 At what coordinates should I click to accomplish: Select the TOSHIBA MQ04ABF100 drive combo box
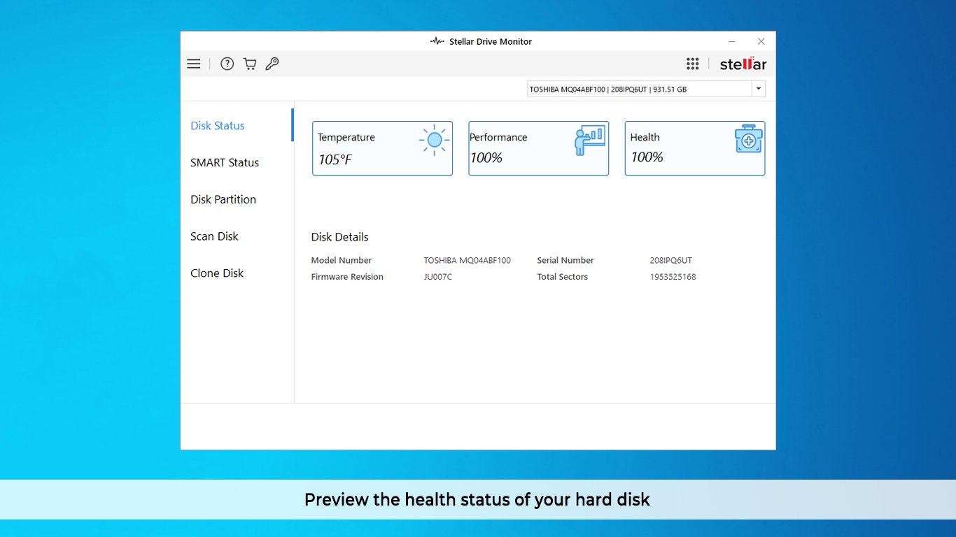coord(638,89)
